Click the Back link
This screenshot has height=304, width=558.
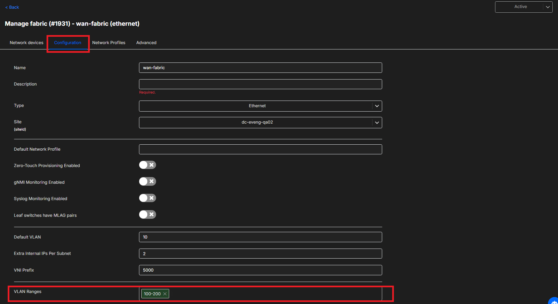click(12, 7)
